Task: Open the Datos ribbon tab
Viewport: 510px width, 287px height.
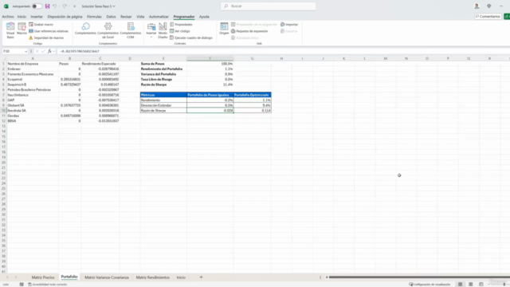Action: point(111,17)
